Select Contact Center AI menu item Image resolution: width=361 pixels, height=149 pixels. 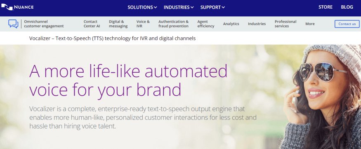tap(92, 24)
